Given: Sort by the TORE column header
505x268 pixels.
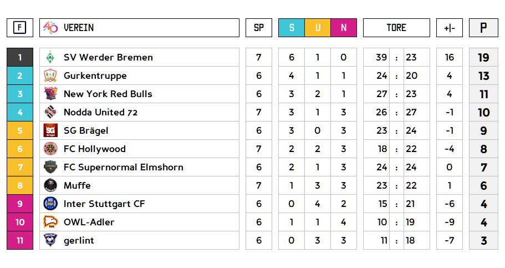Looking at the screenshot, I should pyautogui.click(x=396, y=28).
